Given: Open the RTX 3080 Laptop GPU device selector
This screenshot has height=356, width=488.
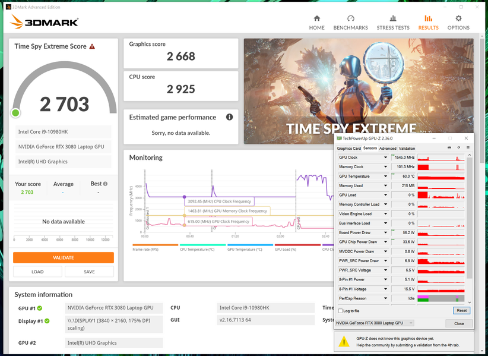Looking at the screenshot, I should coord(375,323).
